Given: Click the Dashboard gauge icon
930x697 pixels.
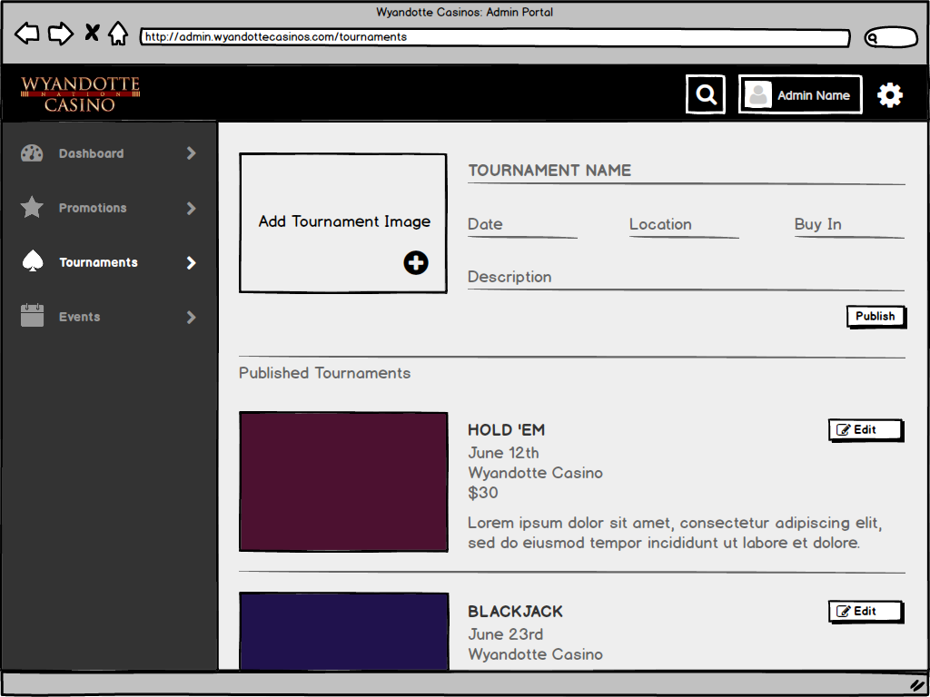Looking at the screenshot, I should coord(32,153).
